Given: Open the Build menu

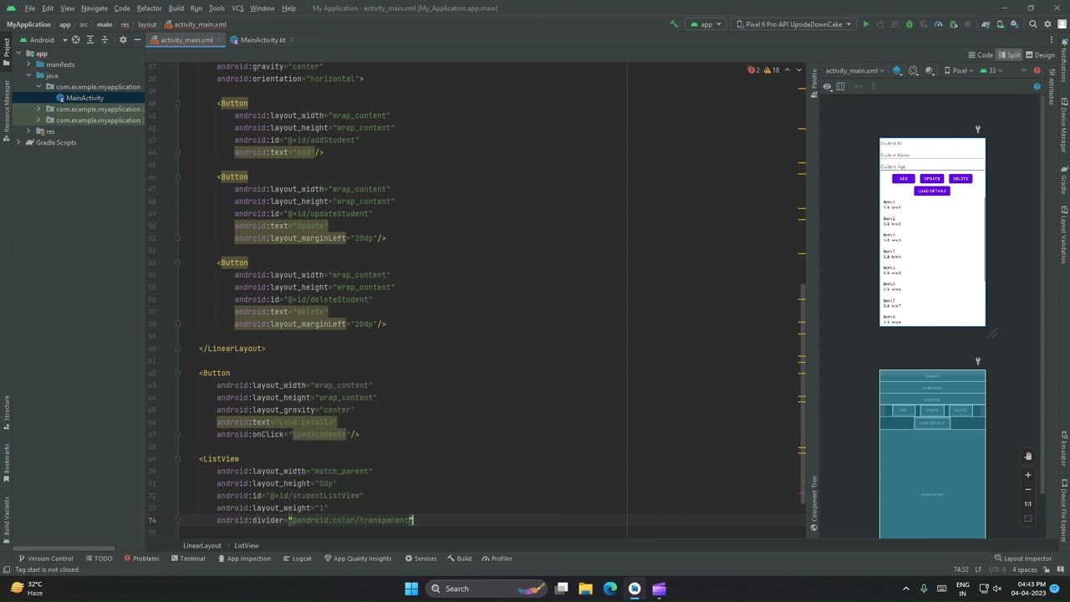Looking at the screenshot, I should tap(176, 8).
